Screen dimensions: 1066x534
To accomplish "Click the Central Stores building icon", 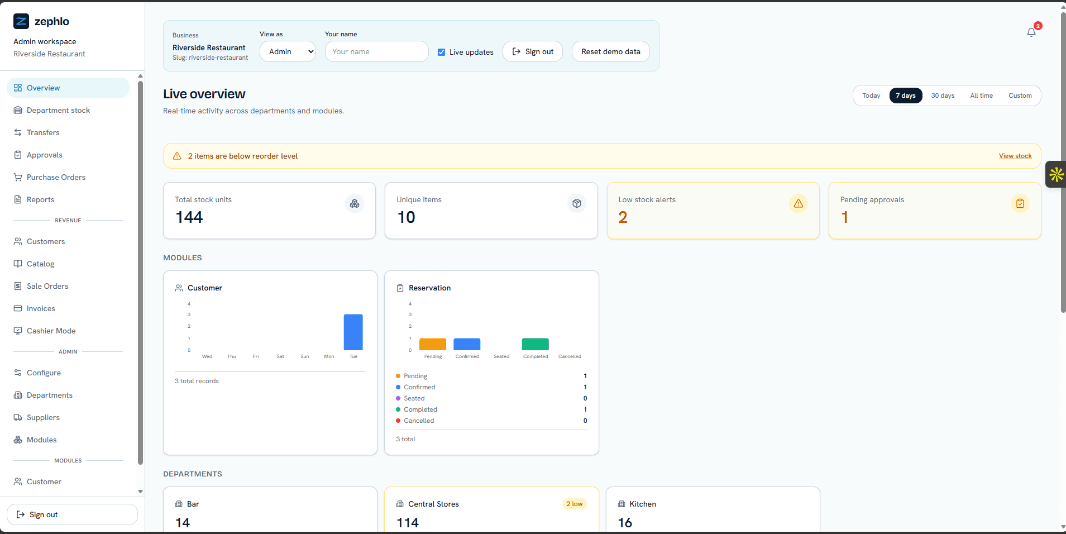I will click(x=400, y=504).
